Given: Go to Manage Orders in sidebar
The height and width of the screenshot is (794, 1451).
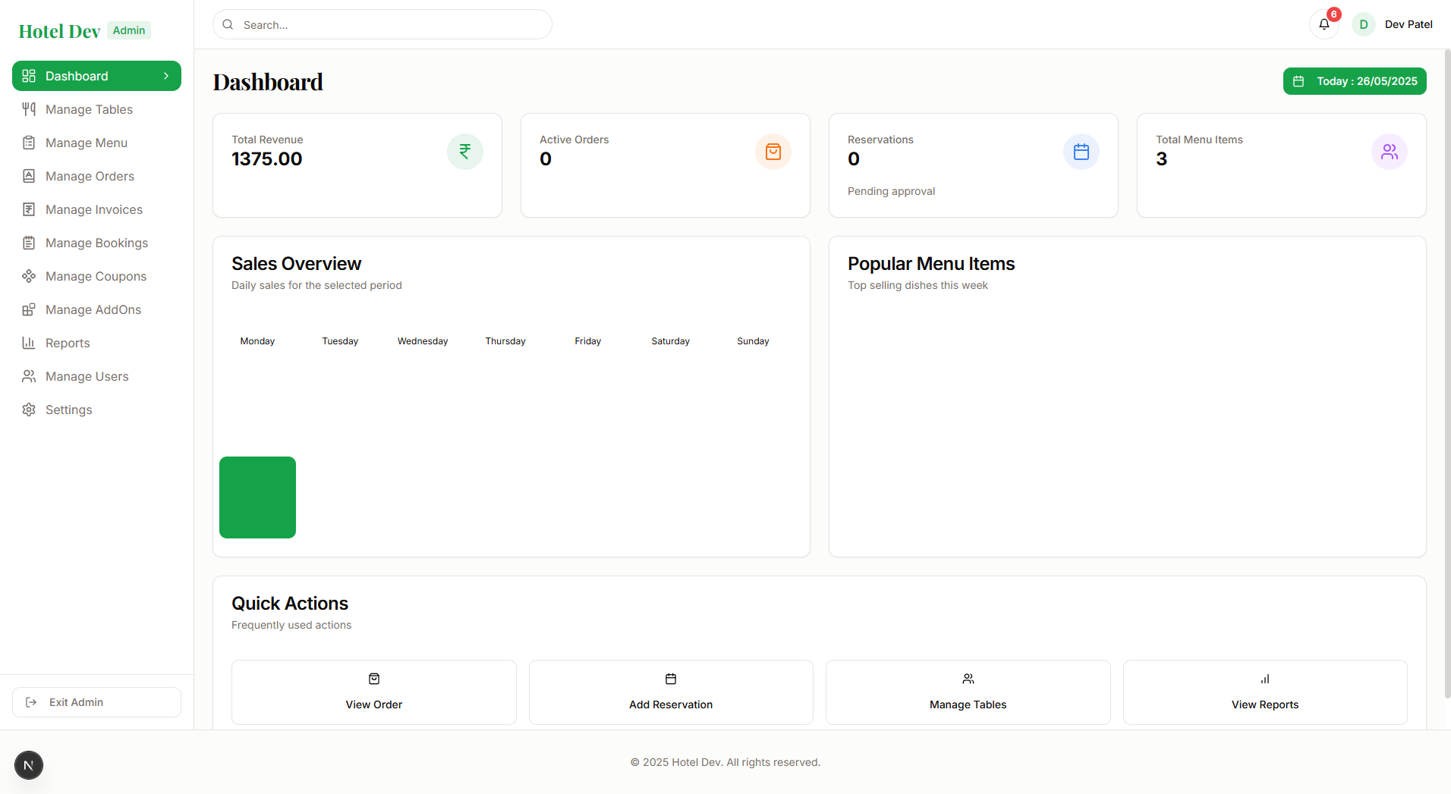Looking at the screenshot, I should tap(29, 176).
